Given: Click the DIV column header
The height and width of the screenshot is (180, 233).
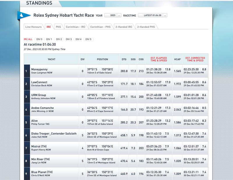Looking at the screenshot, I should pos(82,59).
